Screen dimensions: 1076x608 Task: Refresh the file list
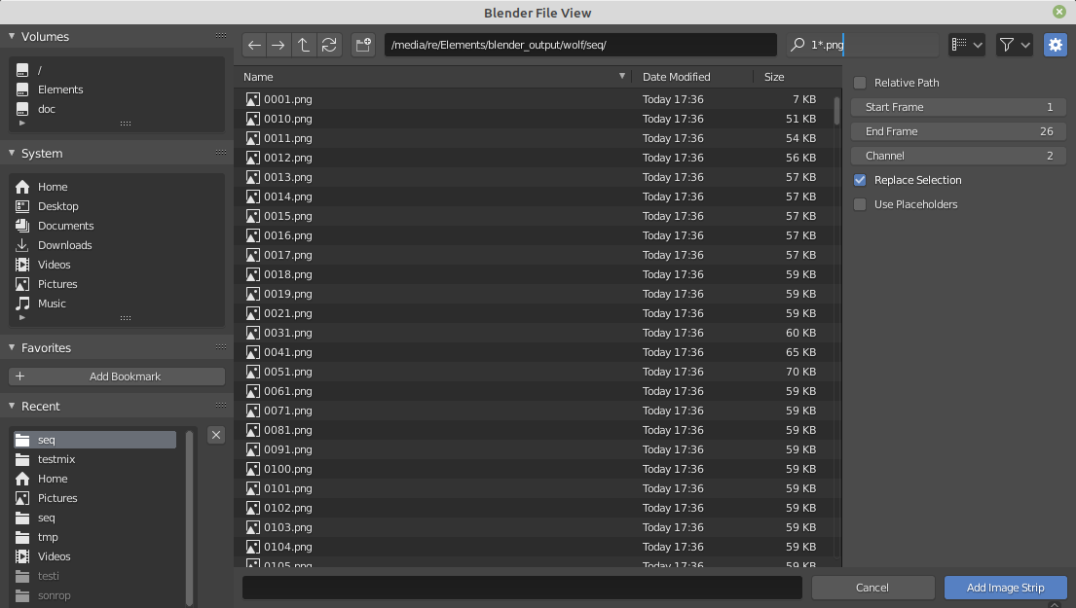329,46
